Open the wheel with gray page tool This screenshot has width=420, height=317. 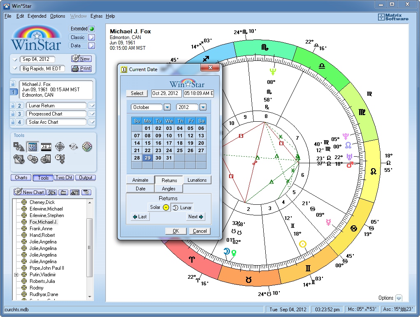click(46, 159)
